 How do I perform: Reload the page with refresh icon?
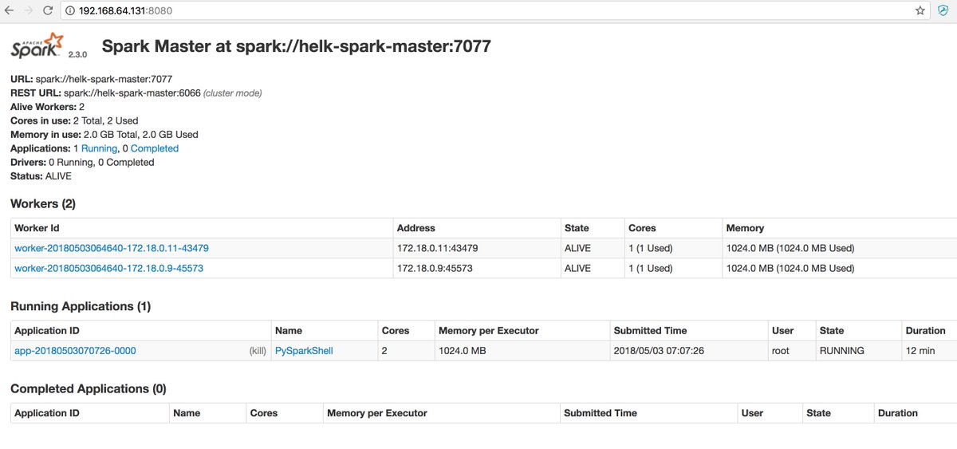click(x=48, y=11)
